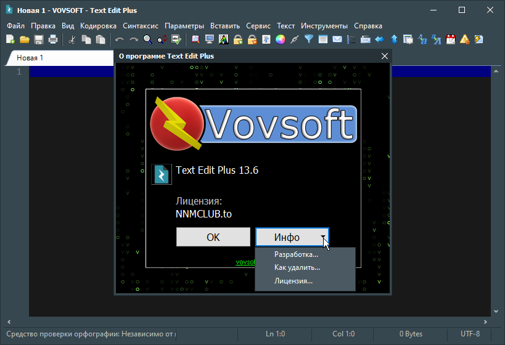505x345 pixels.
Task: Open the Параметры menu
Action: 184,26
